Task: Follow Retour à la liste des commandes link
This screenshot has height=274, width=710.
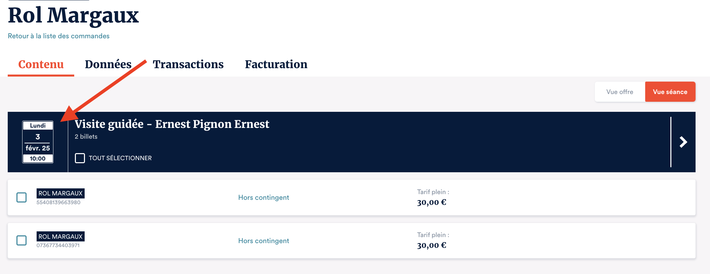Action: [x=59, y=36]
